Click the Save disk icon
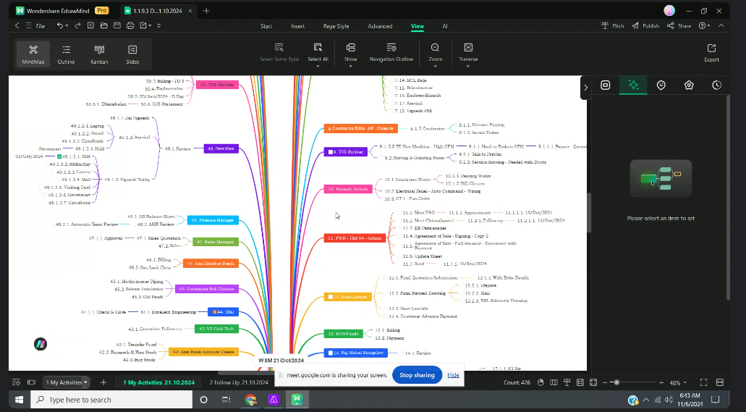Image resolution: width=746 pixels, height=412 pixels. pos(117,26)
